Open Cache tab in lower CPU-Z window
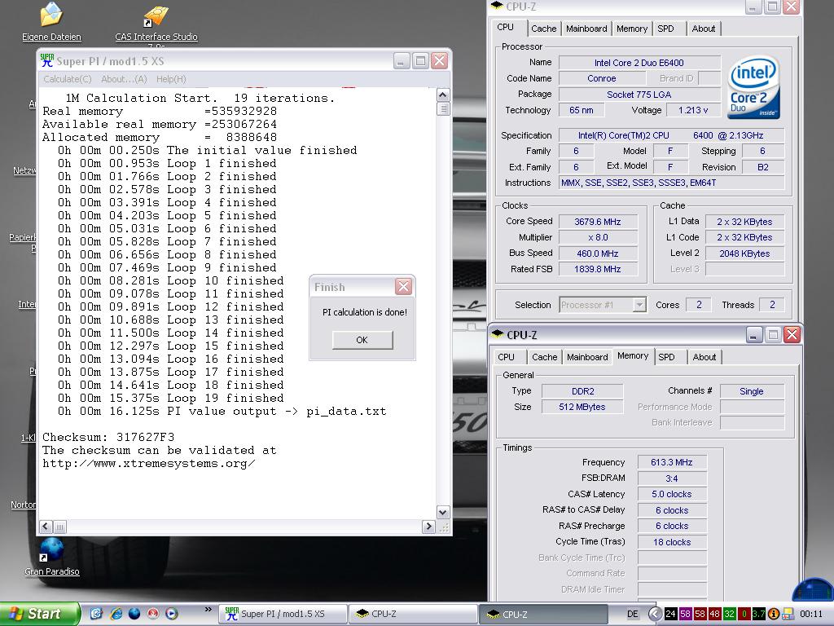The height and width of the screenshot is (626, 834). (x=545, y=357)
